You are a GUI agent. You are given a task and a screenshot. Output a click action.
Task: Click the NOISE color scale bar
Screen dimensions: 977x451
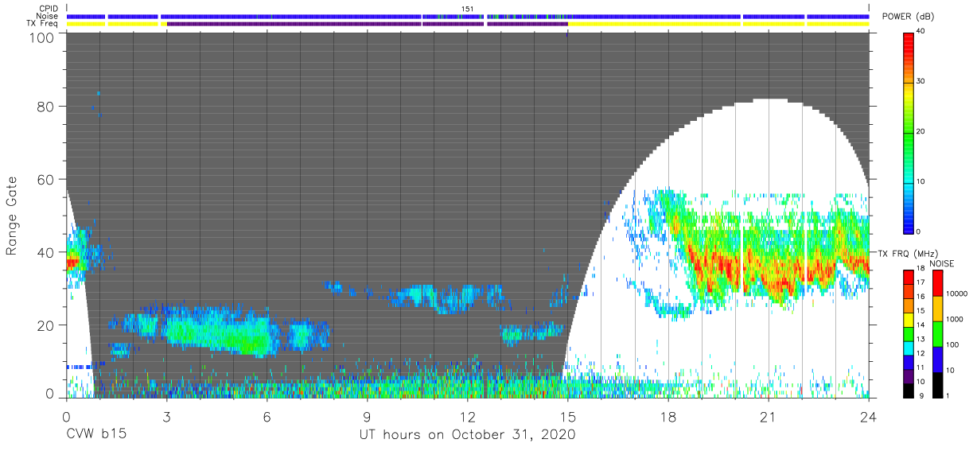point(937,333)
